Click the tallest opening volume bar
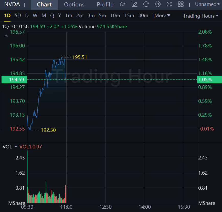Image resolution: width=222 pixels, height=212 pixels. coord(27,177)
